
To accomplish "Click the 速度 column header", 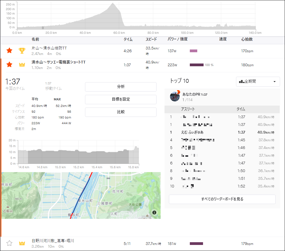I will tap(223, 39).
